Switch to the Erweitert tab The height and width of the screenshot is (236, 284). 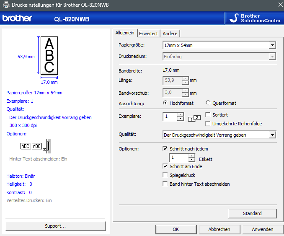pos(148,34)
